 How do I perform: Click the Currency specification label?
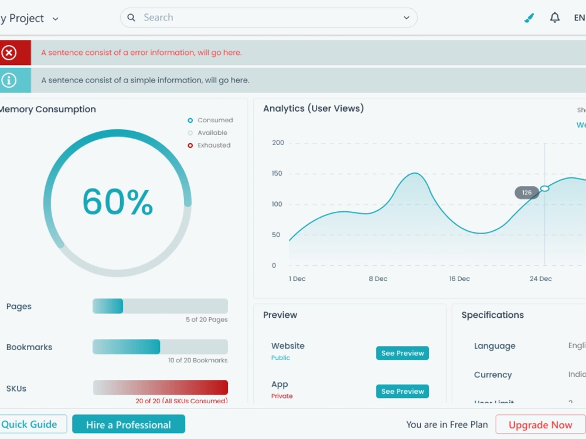[x=493, y=375]
